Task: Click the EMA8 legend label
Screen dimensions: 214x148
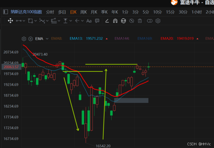Action: pos(57,39)
